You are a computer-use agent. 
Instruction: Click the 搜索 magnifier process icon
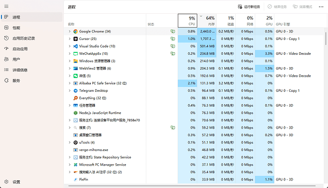pos(76,128)
